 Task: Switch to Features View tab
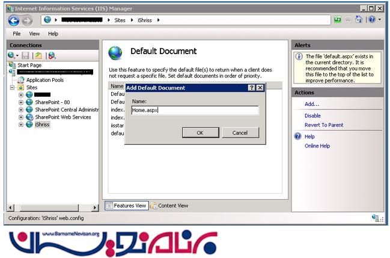pos(127,206)
